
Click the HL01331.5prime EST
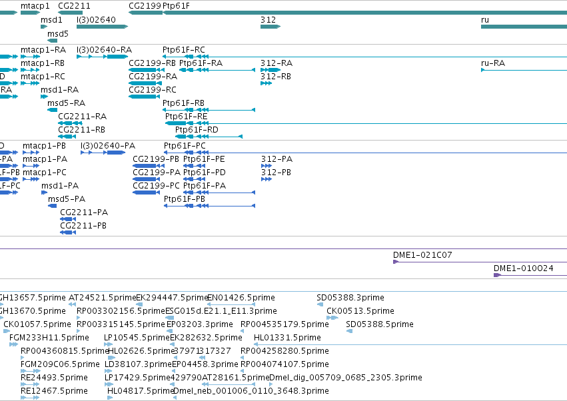pos(410,344)
